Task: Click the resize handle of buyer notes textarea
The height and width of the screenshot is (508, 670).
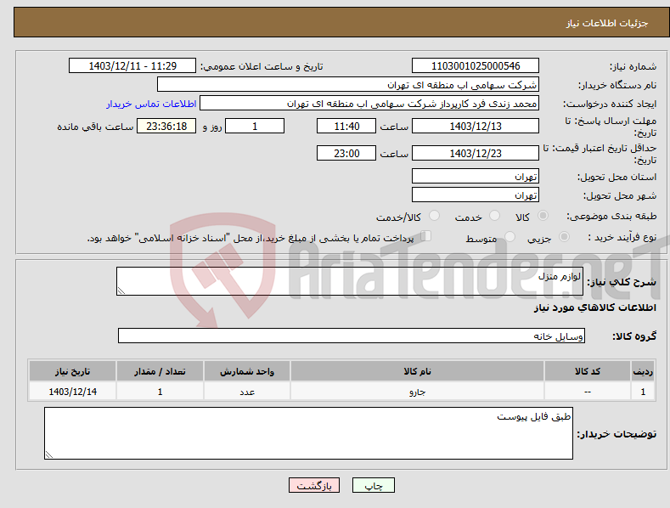Action: 49,455
